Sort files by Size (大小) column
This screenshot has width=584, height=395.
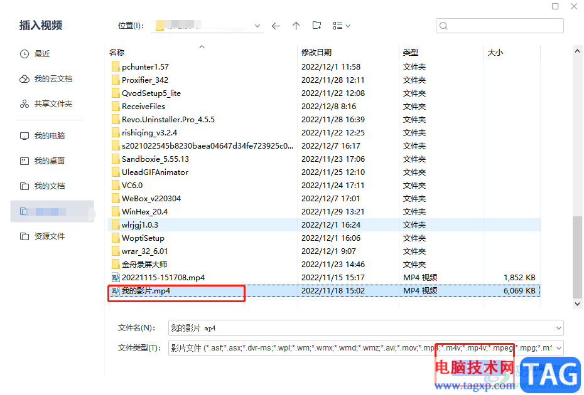pyautogui.click(x=495, y=53)
